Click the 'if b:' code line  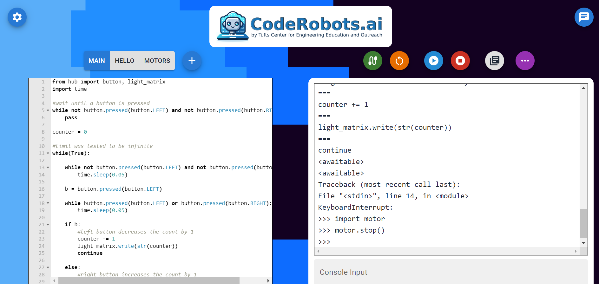coord(72,225)
